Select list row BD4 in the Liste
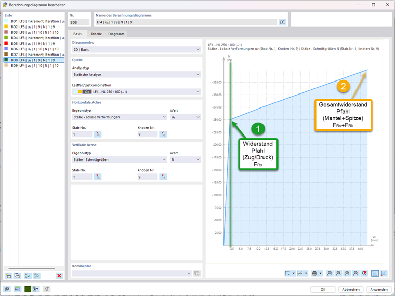This screenshot has width=395, height=296. pyautogui.click(x=34, y=38)
